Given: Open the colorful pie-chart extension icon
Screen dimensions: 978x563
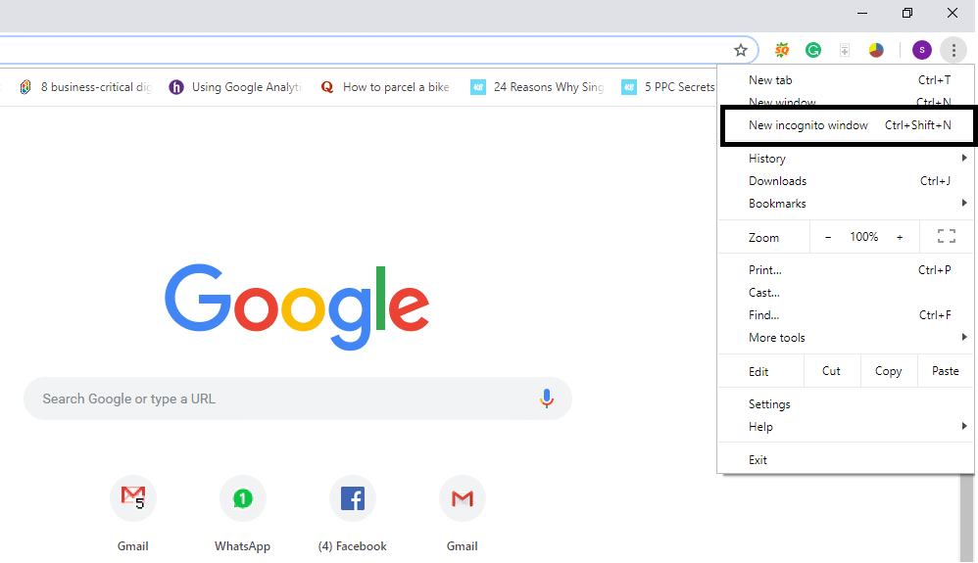Looking at the screenshot, I should (876, 51).
